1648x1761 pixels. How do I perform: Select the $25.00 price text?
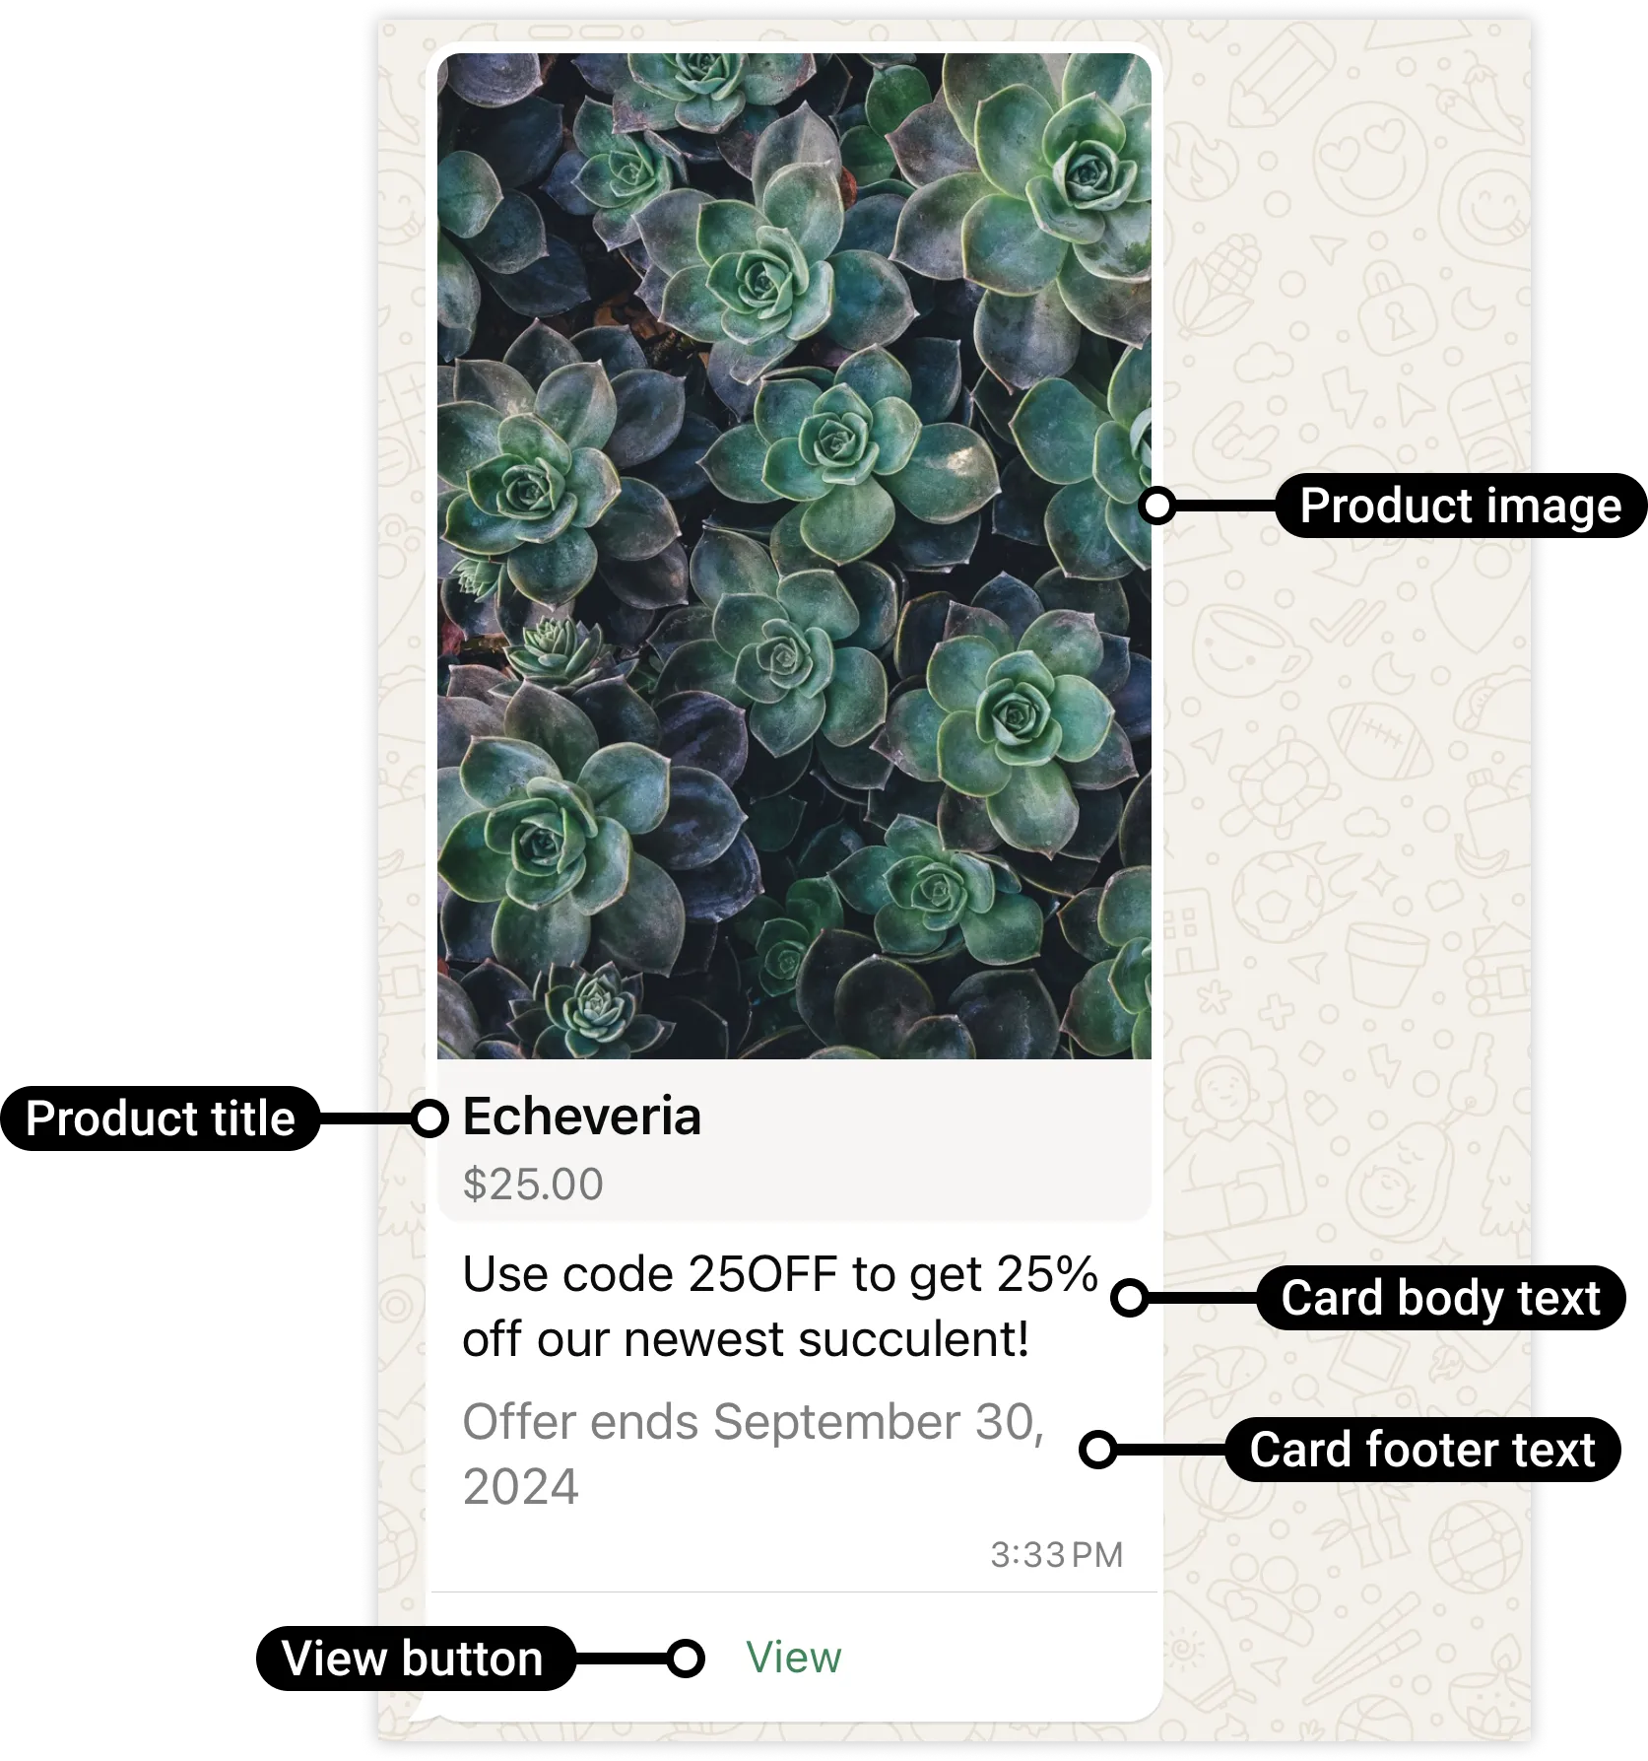click(533, 1185)
